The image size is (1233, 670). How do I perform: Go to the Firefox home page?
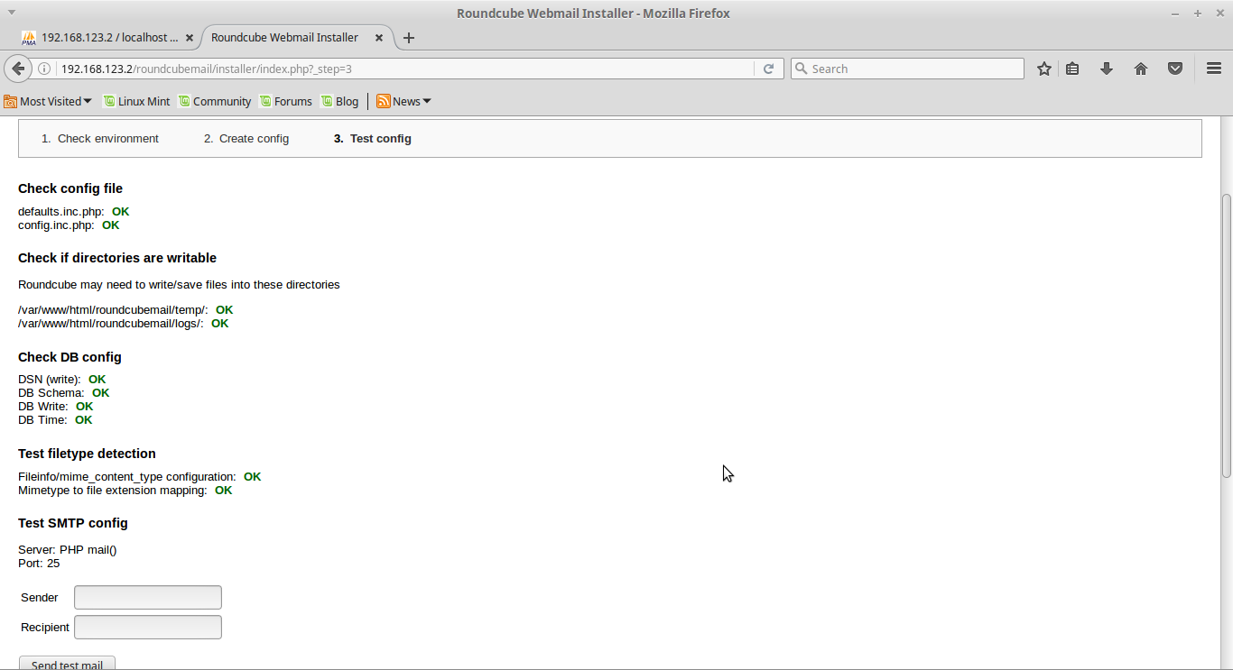[1141, 69]
